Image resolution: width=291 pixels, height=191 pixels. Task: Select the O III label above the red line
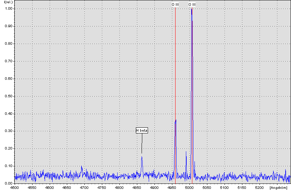(175, 5)
